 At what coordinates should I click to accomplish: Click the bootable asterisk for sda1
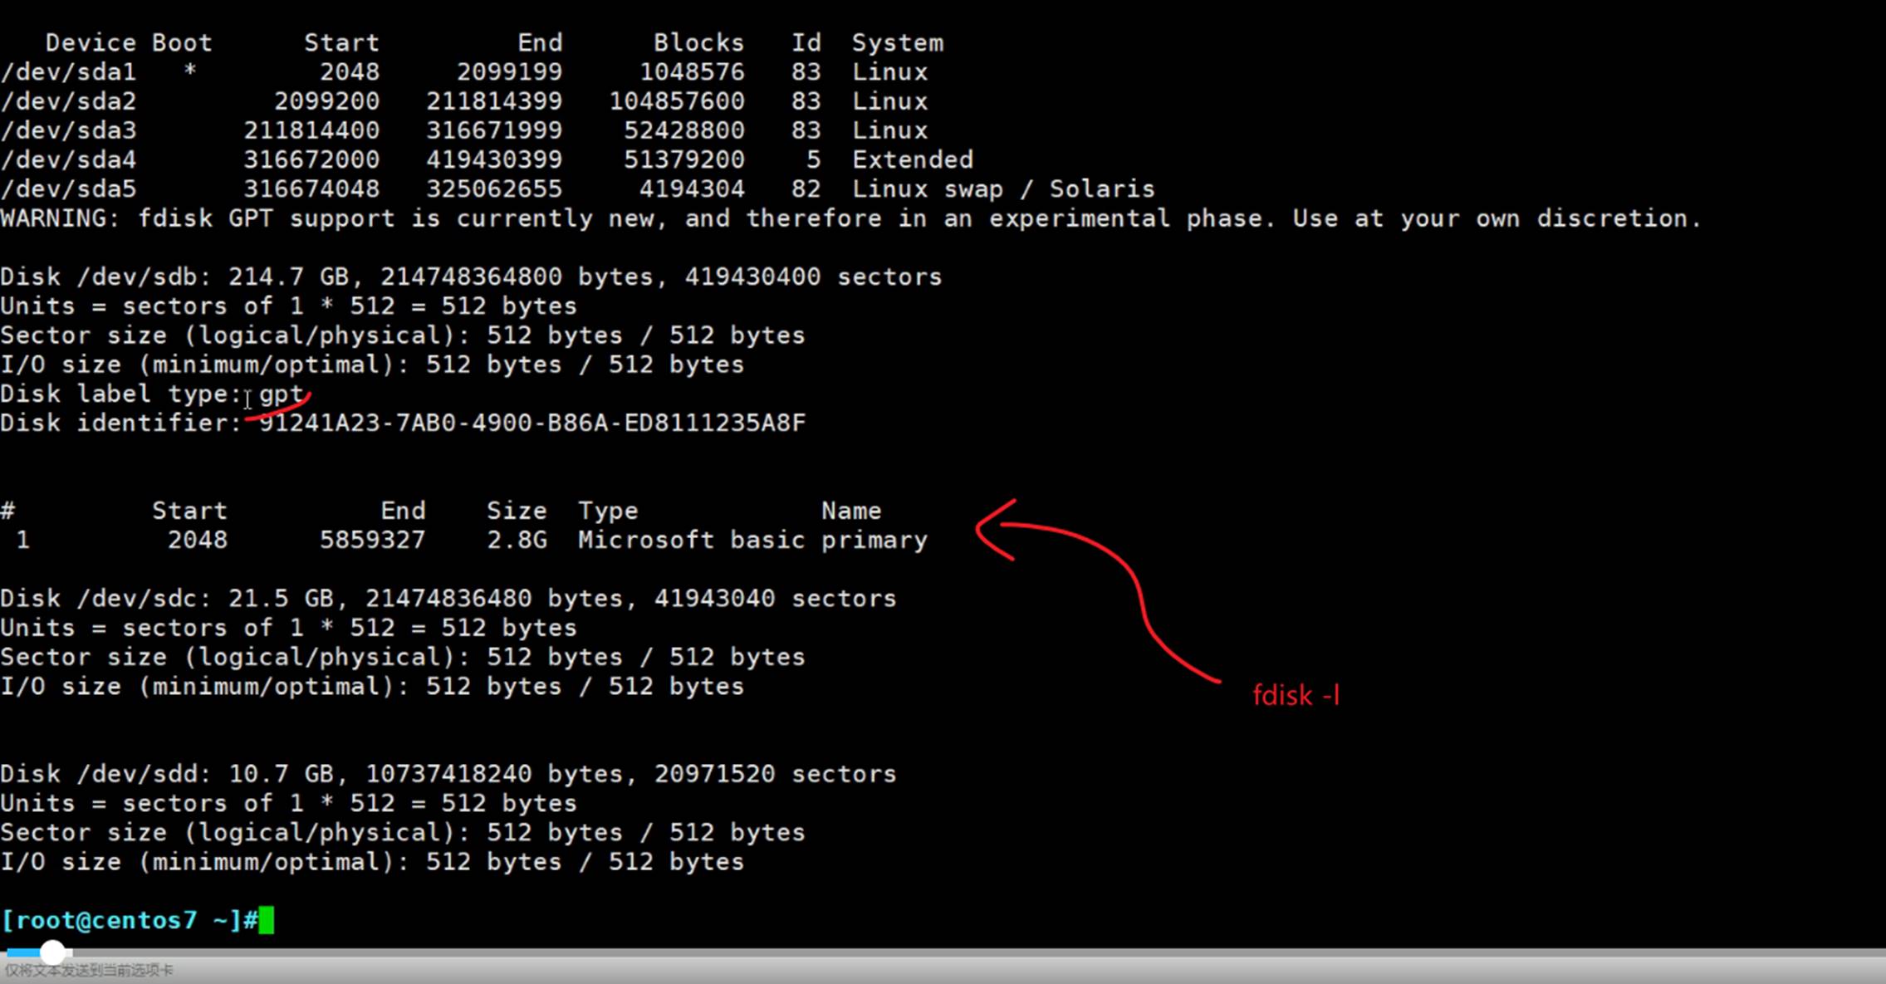tap(190, 72)
